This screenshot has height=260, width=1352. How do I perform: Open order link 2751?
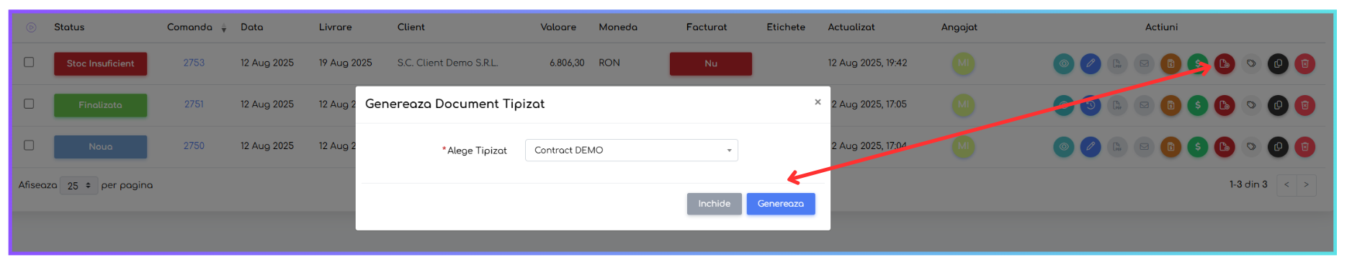pyautogui.click(x=194, y=104)
